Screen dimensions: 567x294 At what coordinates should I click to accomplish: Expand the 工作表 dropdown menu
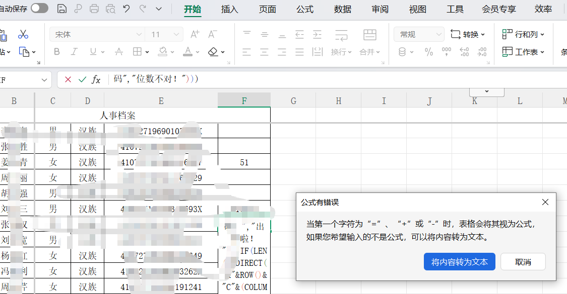[x=524, y=52]
